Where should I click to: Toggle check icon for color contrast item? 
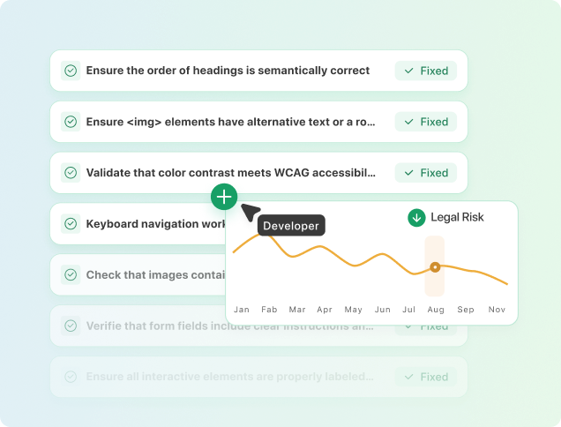pyautogui.click(x=71, y=173)
